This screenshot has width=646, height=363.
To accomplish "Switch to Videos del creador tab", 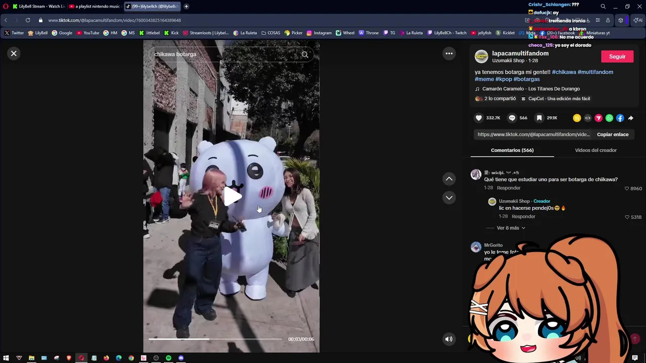I will 596,150.
